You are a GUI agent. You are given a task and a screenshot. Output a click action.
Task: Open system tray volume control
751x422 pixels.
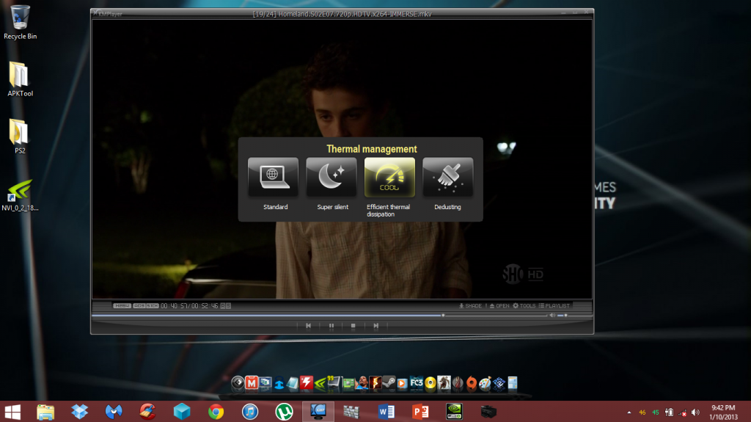click(x=695, y=412)
